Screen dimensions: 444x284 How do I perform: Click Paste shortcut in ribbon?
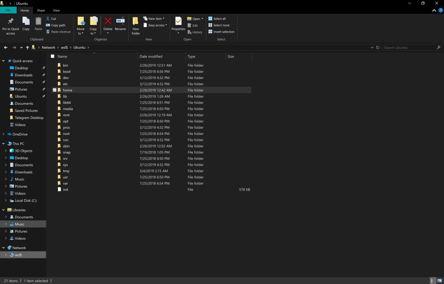[58, 32]
